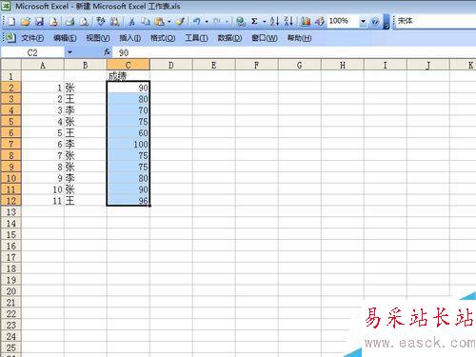Open the 插入(I) menu
Viewport: 476px width, 357px height.
click(x=130, y=38)
